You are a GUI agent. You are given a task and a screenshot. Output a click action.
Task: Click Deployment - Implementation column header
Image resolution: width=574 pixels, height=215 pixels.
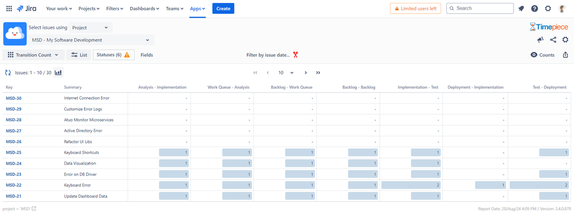pos(476,87)
